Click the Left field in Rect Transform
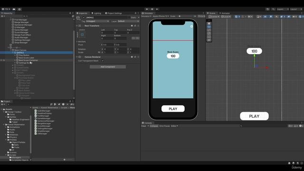The height and width of the screenshot is (171, 304). (107, 33)
